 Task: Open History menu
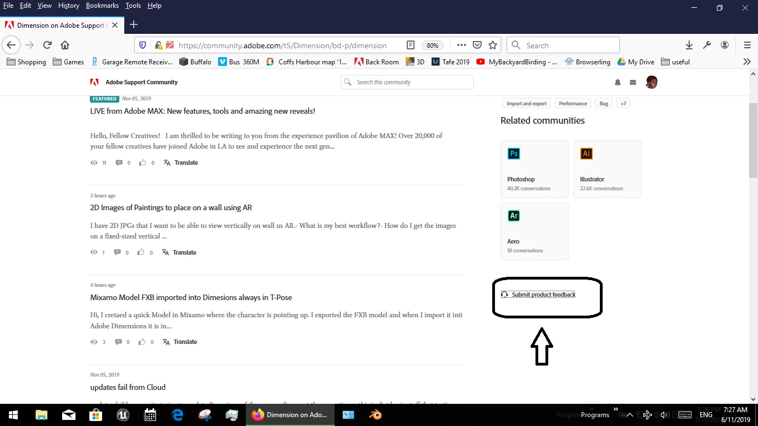[x=69, y=6]
